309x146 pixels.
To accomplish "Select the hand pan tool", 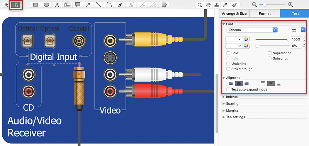I will click(x=208, y=5).
